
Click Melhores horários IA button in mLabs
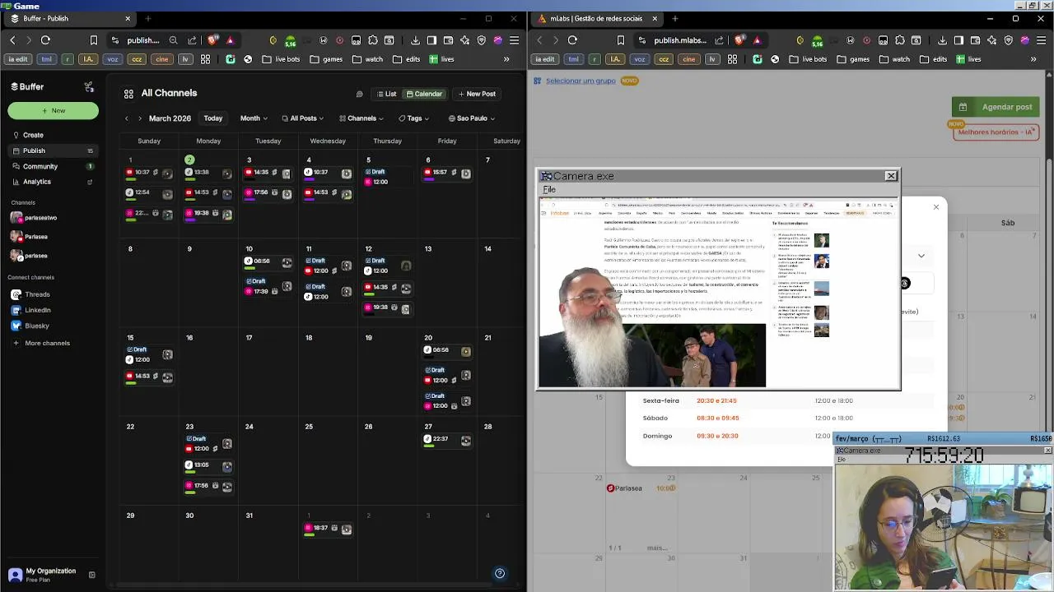tap(996, 132)
